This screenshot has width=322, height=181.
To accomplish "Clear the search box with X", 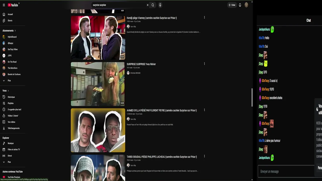I will point(148,5).
